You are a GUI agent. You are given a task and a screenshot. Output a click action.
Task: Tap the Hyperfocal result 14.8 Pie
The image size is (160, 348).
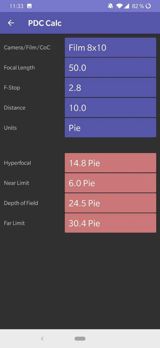point(111,163)
